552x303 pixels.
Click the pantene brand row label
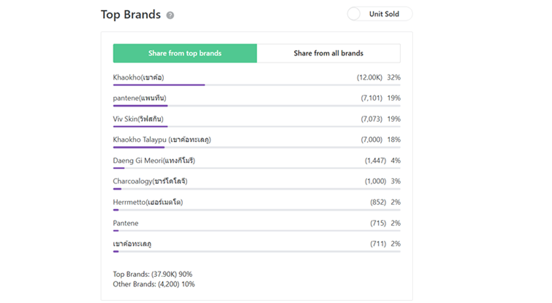(x=139, y=98)
